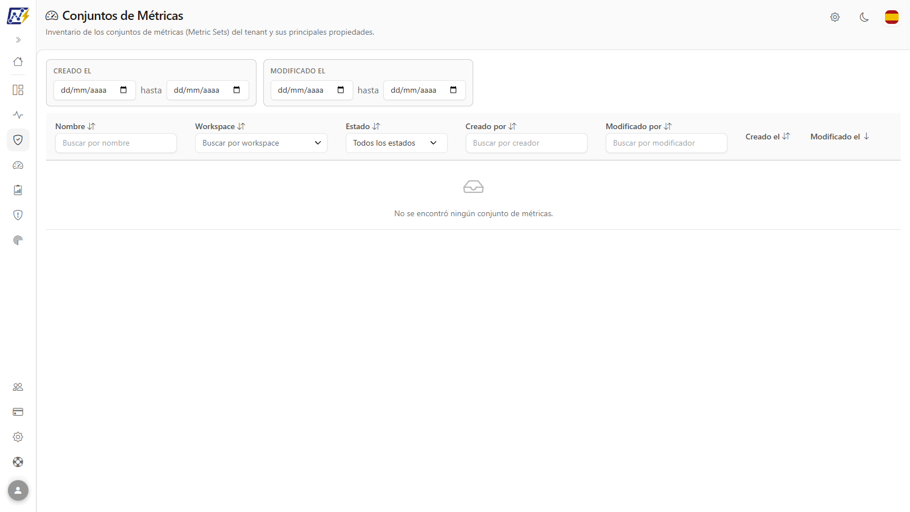910x512 pixels.
Task: Open the users icon in sidebar
Action: tap(18, 387)
